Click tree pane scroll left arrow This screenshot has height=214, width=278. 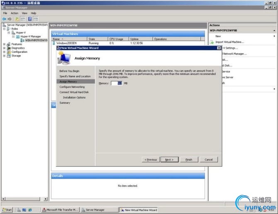(x=3, y=199)
